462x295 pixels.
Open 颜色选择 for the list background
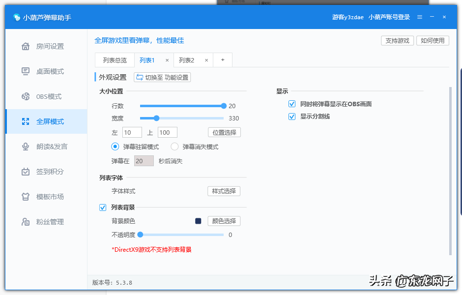224,221
